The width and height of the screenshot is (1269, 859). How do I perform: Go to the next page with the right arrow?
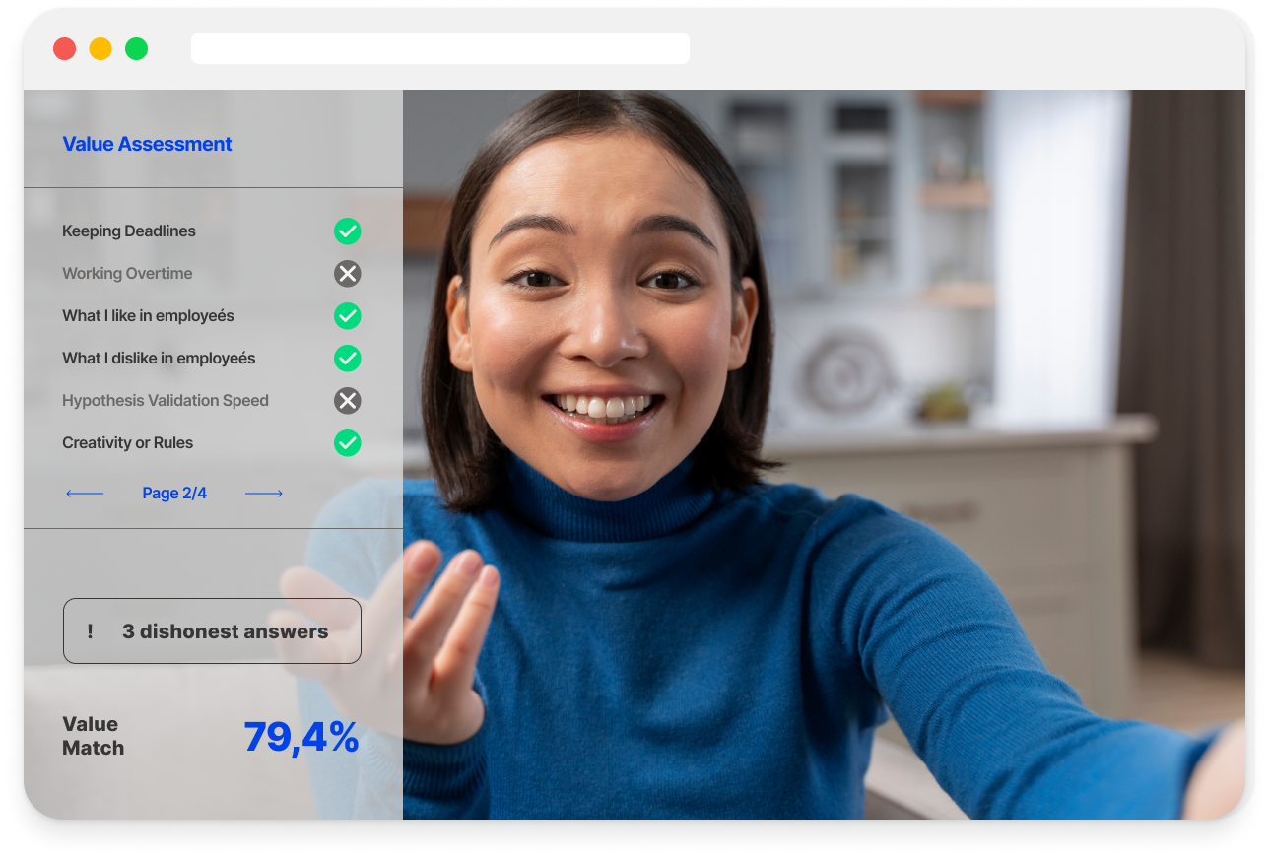click(264, 494)
